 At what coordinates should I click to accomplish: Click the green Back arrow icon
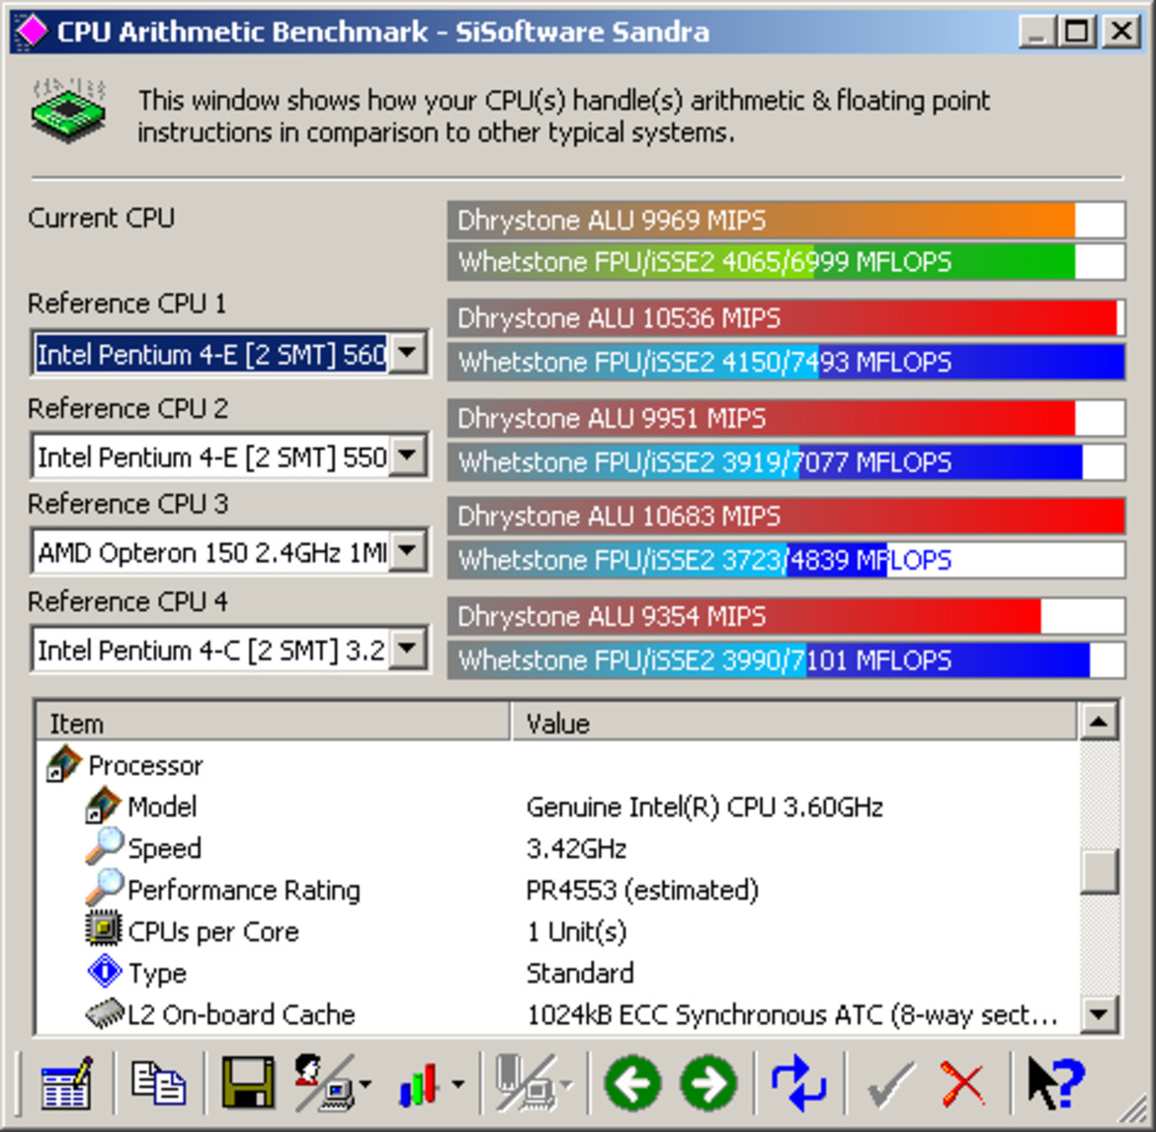click(631, 1084)
